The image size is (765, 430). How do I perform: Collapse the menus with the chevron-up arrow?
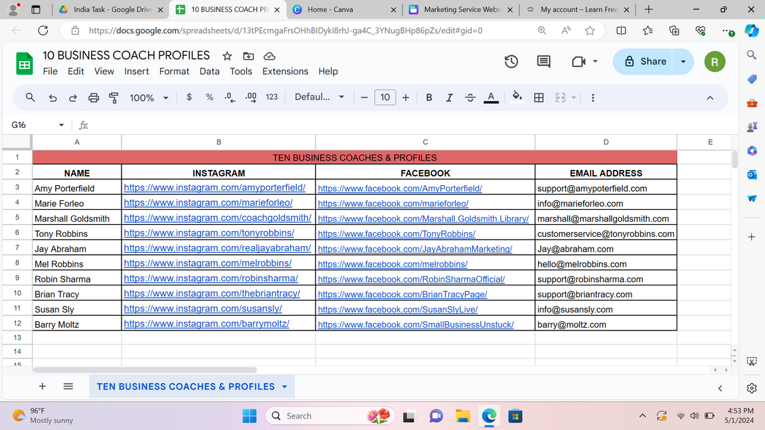tap(710, 98)
